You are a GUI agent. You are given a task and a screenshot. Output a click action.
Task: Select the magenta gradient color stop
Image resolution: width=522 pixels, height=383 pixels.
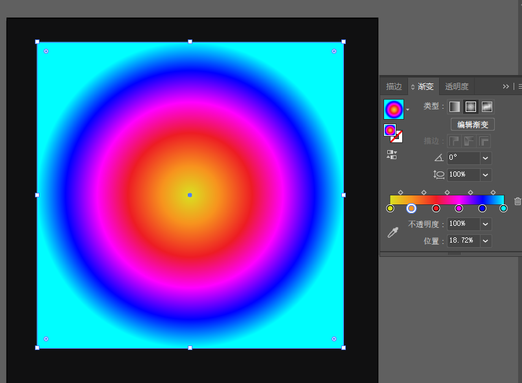tap(459, 208)
